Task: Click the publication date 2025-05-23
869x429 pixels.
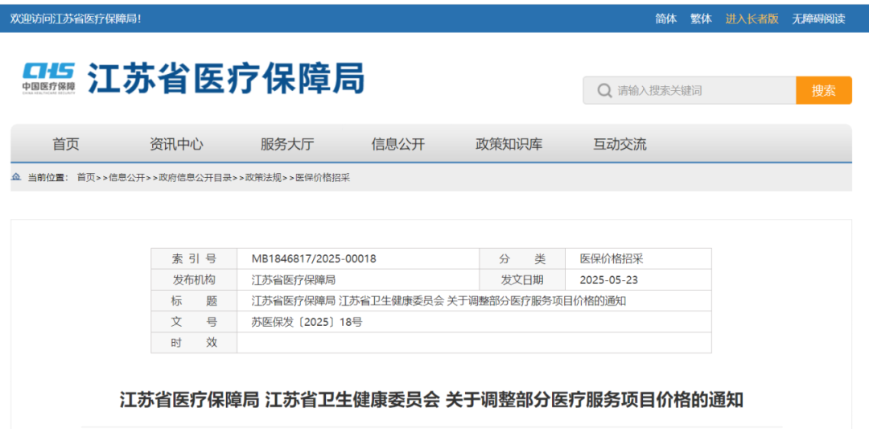Action: [608, 280]
